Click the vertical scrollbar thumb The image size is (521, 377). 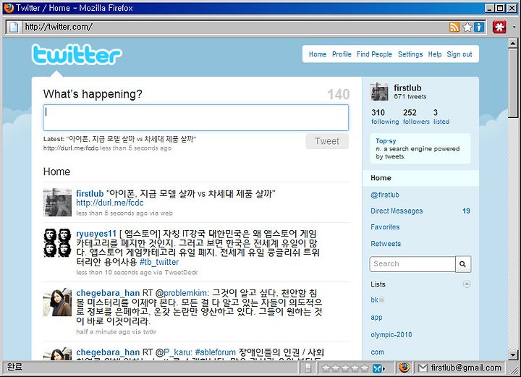tap(513, 83)
